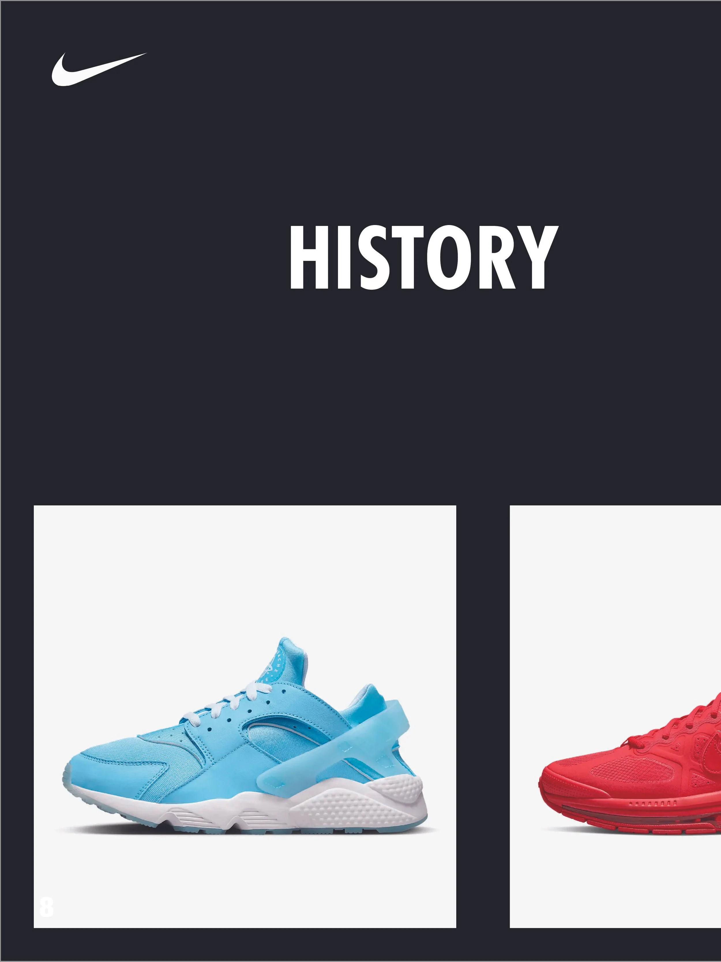721x962 pixels.
Task: Click the letter Y in HISTORY
Action: coord(537,257)
